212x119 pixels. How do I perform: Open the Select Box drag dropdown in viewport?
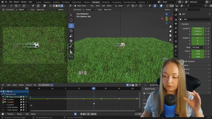108,10
